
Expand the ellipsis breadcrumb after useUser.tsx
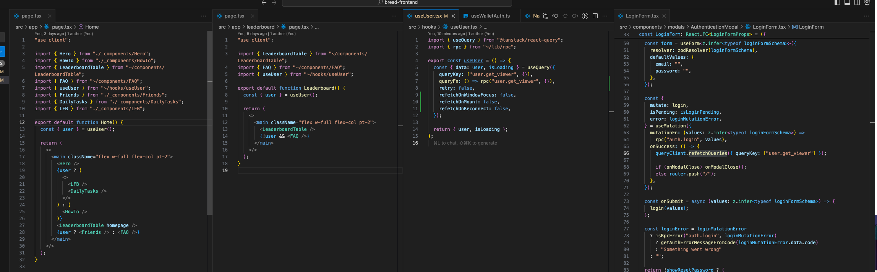(x=485, y=27)
